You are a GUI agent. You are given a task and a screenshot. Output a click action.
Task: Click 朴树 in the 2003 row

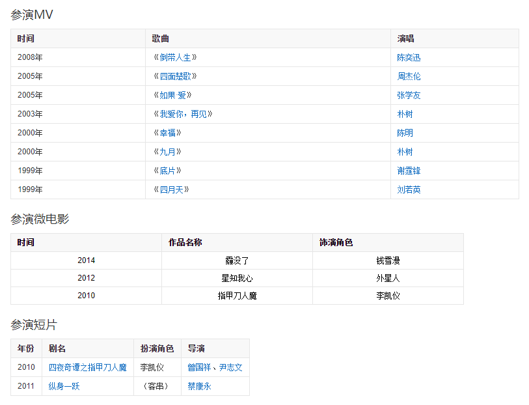click(x=405, y=114)
